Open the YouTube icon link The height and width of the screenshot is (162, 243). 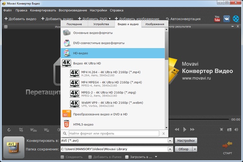(x=218, y=18)
